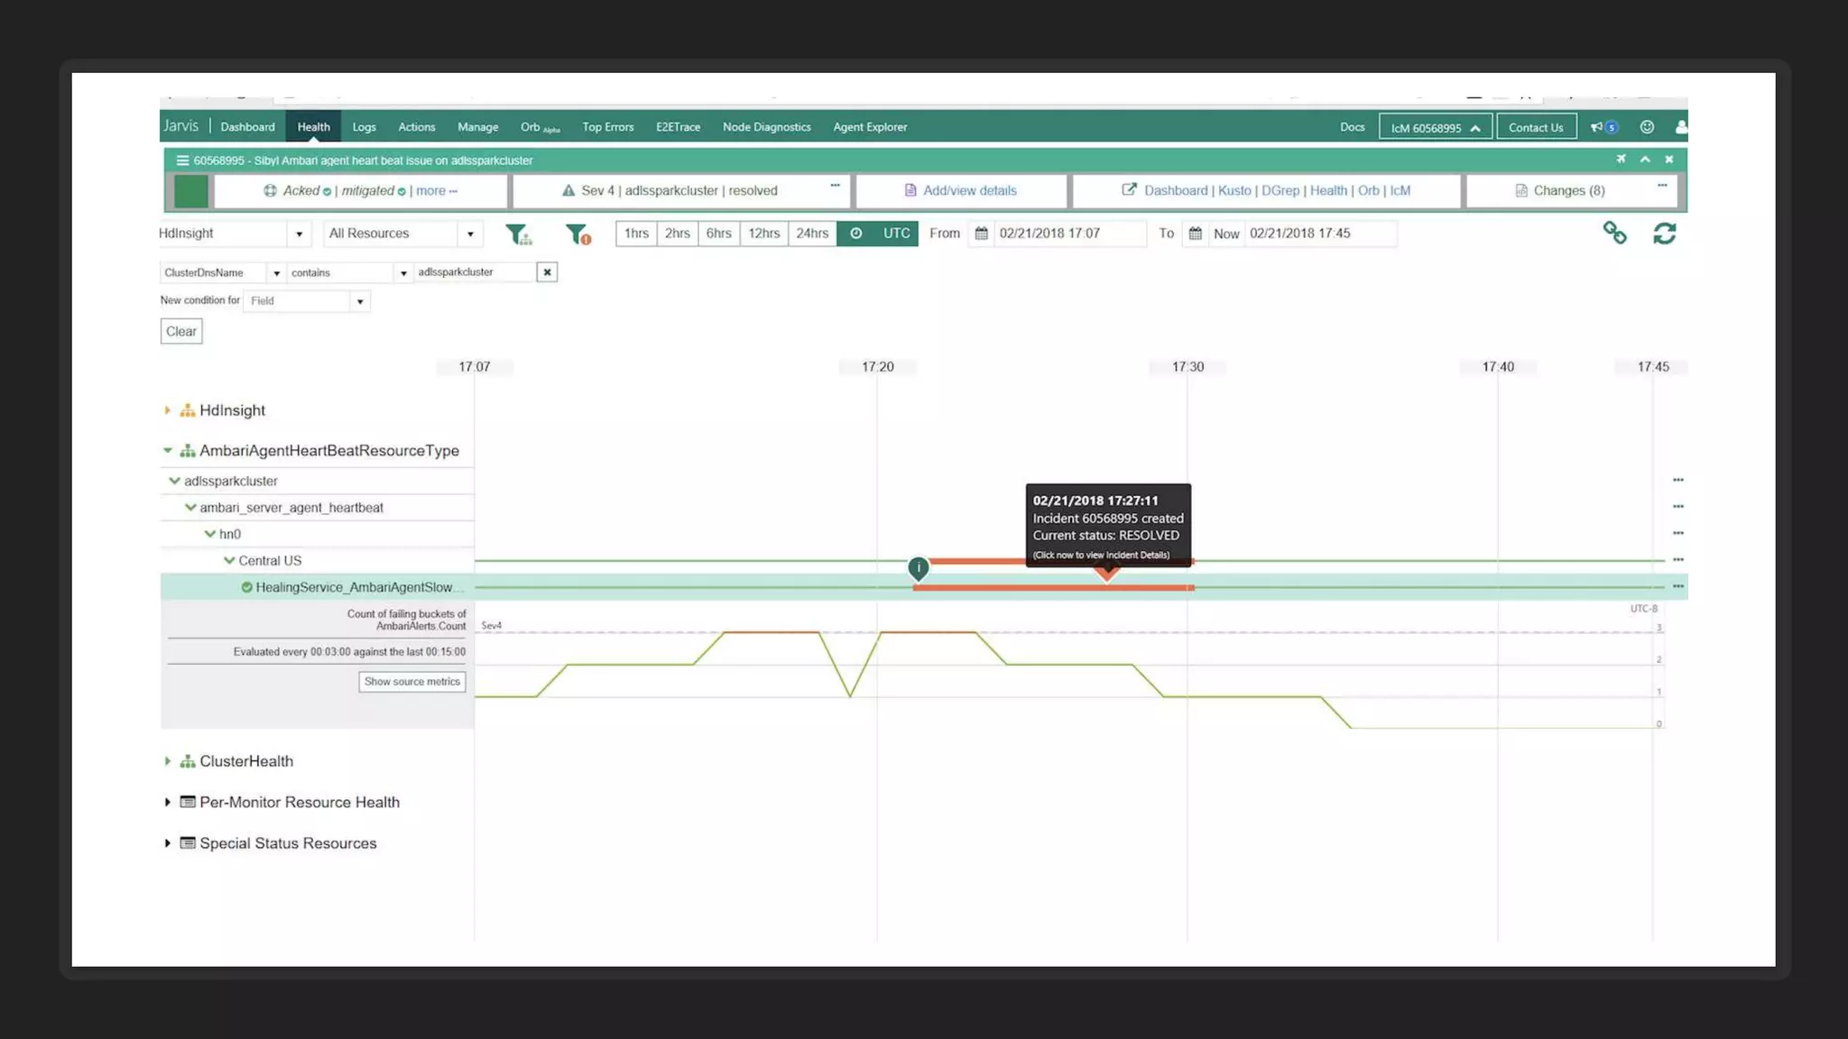Open the All Resources dropdown
Viewport: 1848px width, 1039px height.
tap(402, 234)
